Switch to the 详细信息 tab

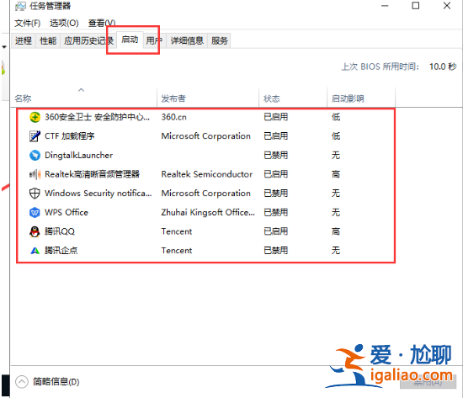[187, 40]
